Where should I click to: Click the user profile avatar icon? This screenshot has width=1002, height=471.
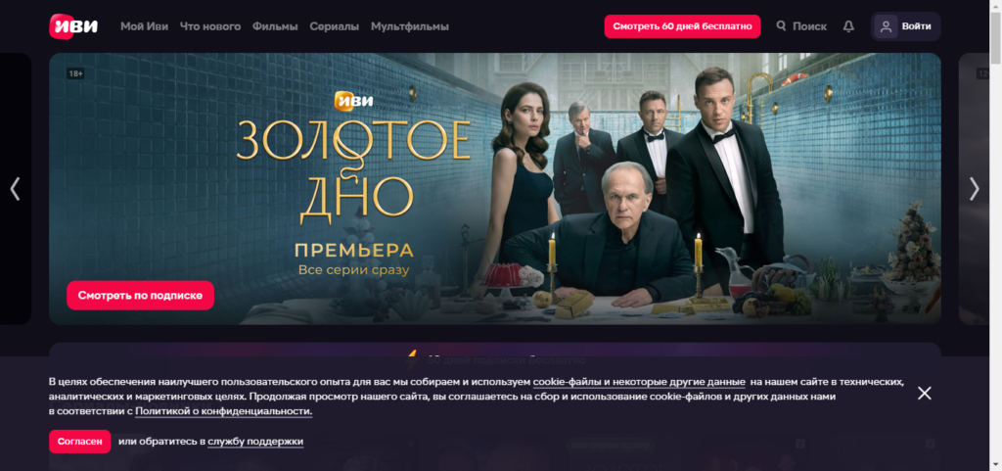886,26
